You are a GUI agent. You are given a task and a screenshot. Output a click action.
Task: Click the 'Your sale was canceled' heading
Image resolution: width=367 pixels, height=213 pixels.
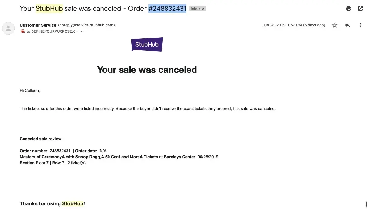147,70
